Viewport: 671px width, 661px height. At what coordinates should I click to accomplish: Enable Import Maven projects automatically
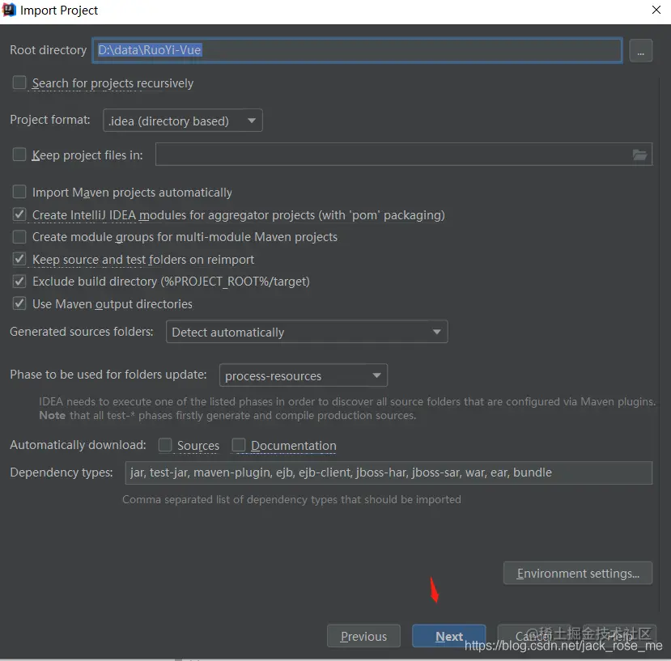click(19, 192)
